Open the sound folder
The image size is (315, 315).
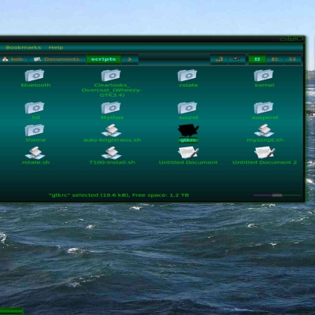coord(187,108)
